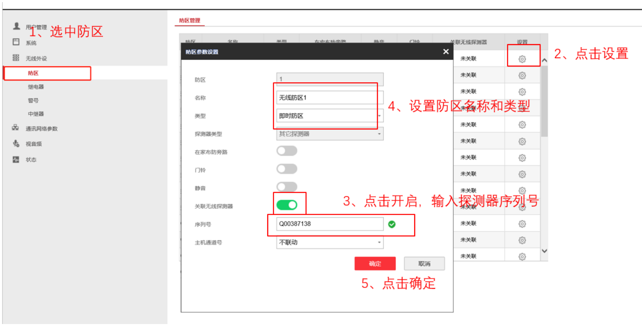Click the table scrollbar up arrow

[544, 61]
